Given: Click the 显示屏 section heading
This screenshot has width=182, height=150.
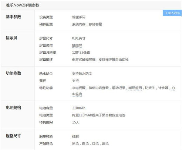Looking at the screenshot, I should 12,38.
